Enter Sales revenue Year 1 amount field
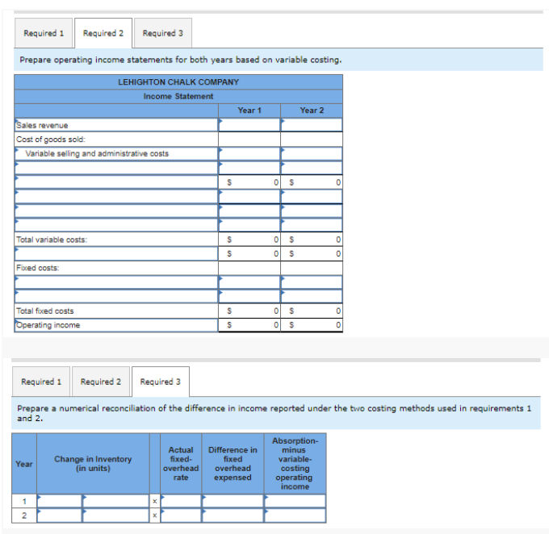549x534 pixels. (x=249, y=125)
